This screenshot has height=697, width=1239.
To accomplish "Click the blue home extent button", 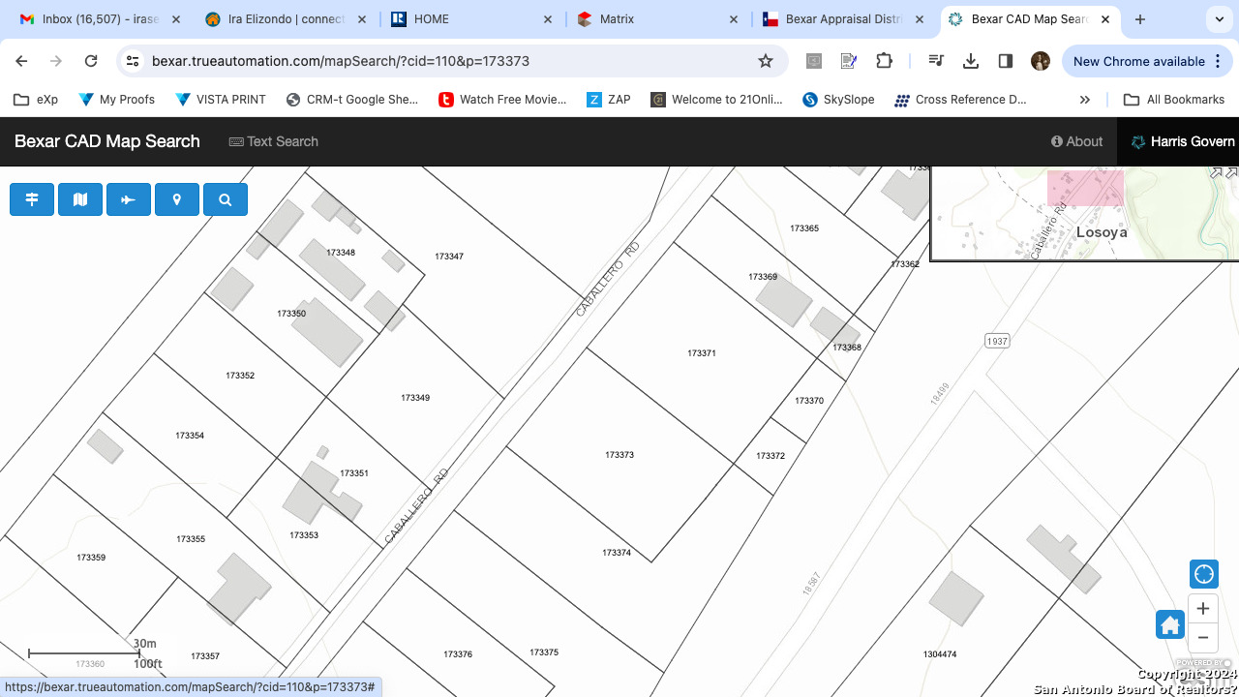I will (x=1170, y=624).
